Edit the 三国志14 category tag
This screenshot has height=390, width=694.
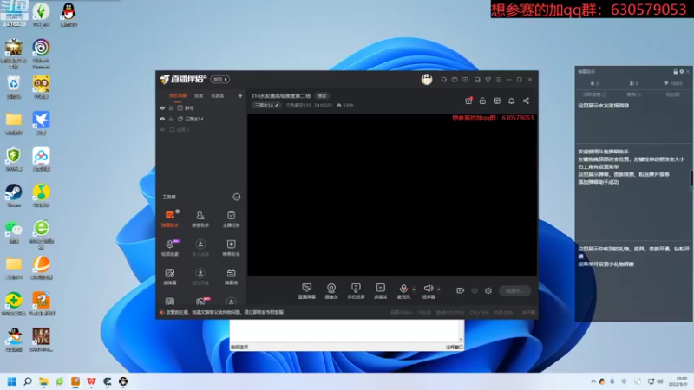[266, 105]
